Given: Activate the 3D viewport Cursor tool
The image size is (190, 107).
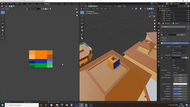Looking at the screenshot, I should click(x=82, y=16).
